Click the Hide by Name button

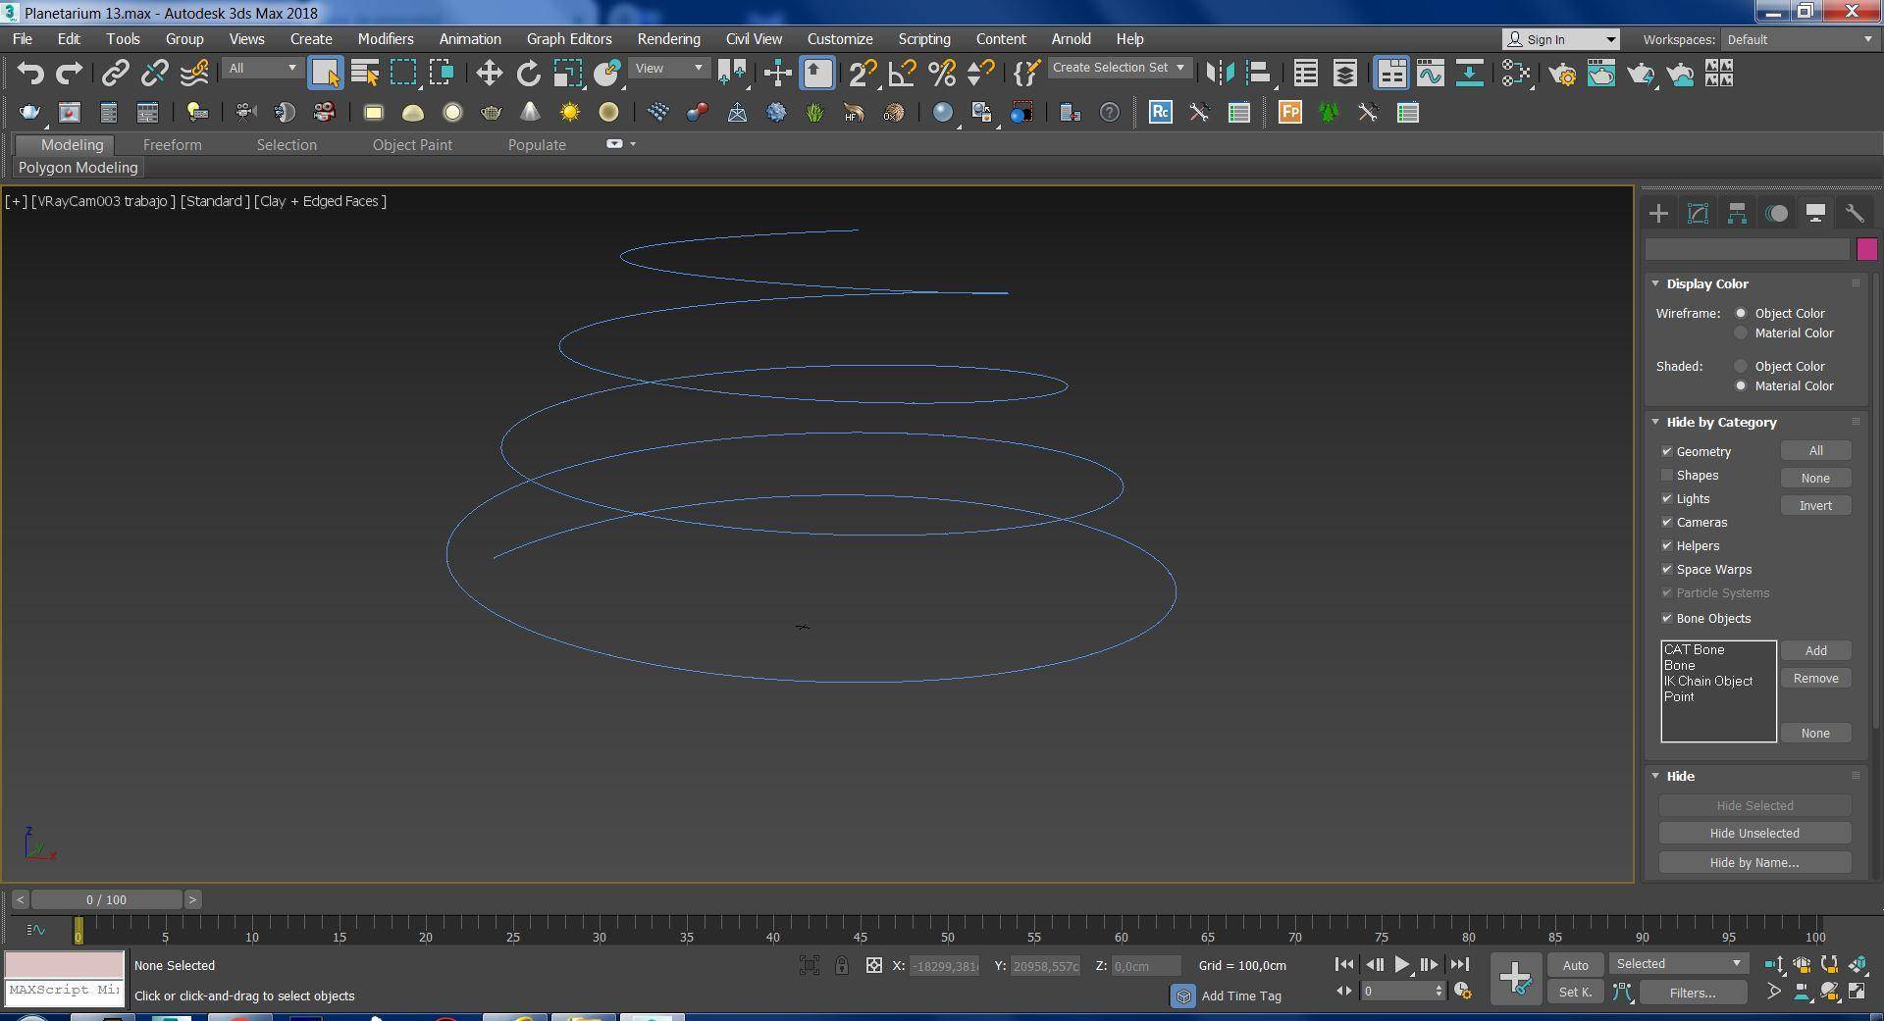coord(1753,863)
